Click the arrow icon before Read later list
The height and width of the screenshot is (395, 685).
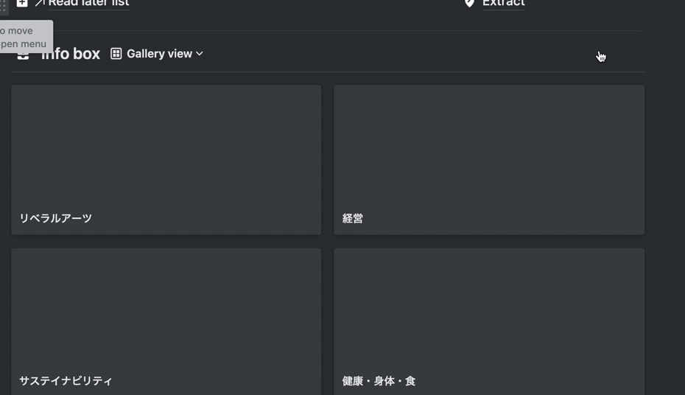click(x=40, y=3)
